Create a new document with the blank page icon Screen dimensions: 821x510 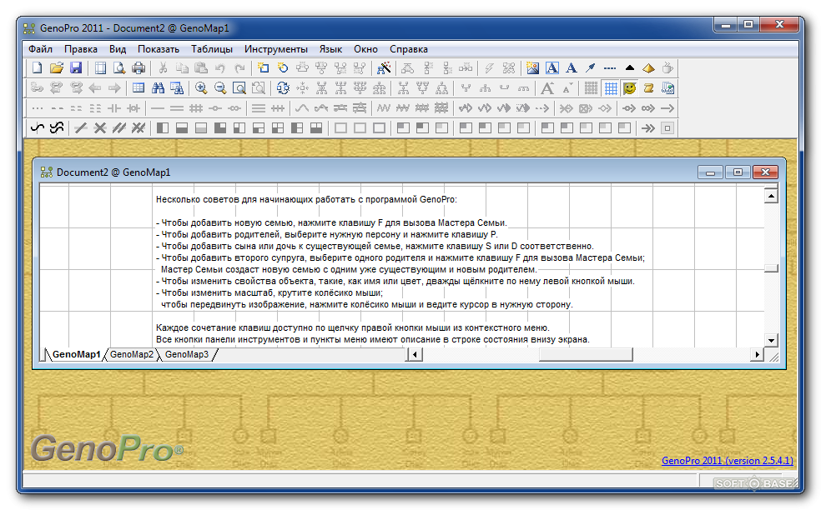pos(36,68)
